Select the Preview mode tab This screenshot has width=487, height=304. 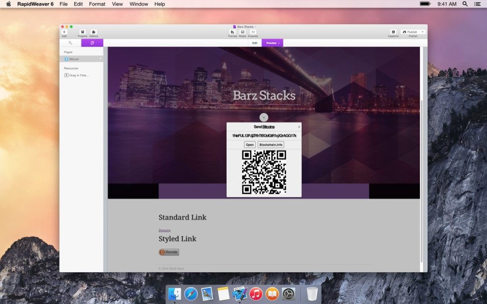[272, 43]
